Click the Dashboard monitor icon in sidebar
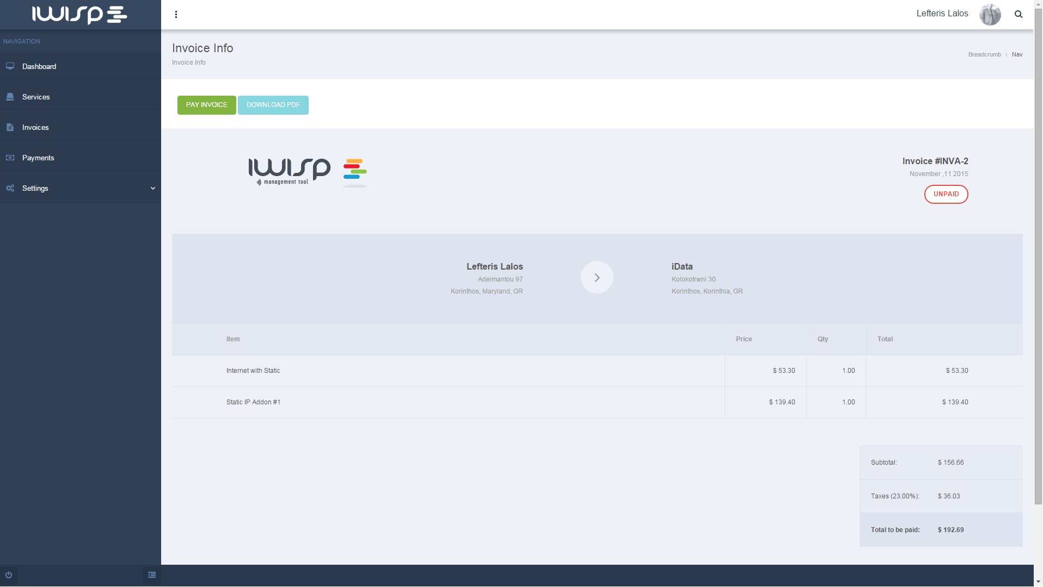 click(x=10, y=66)
